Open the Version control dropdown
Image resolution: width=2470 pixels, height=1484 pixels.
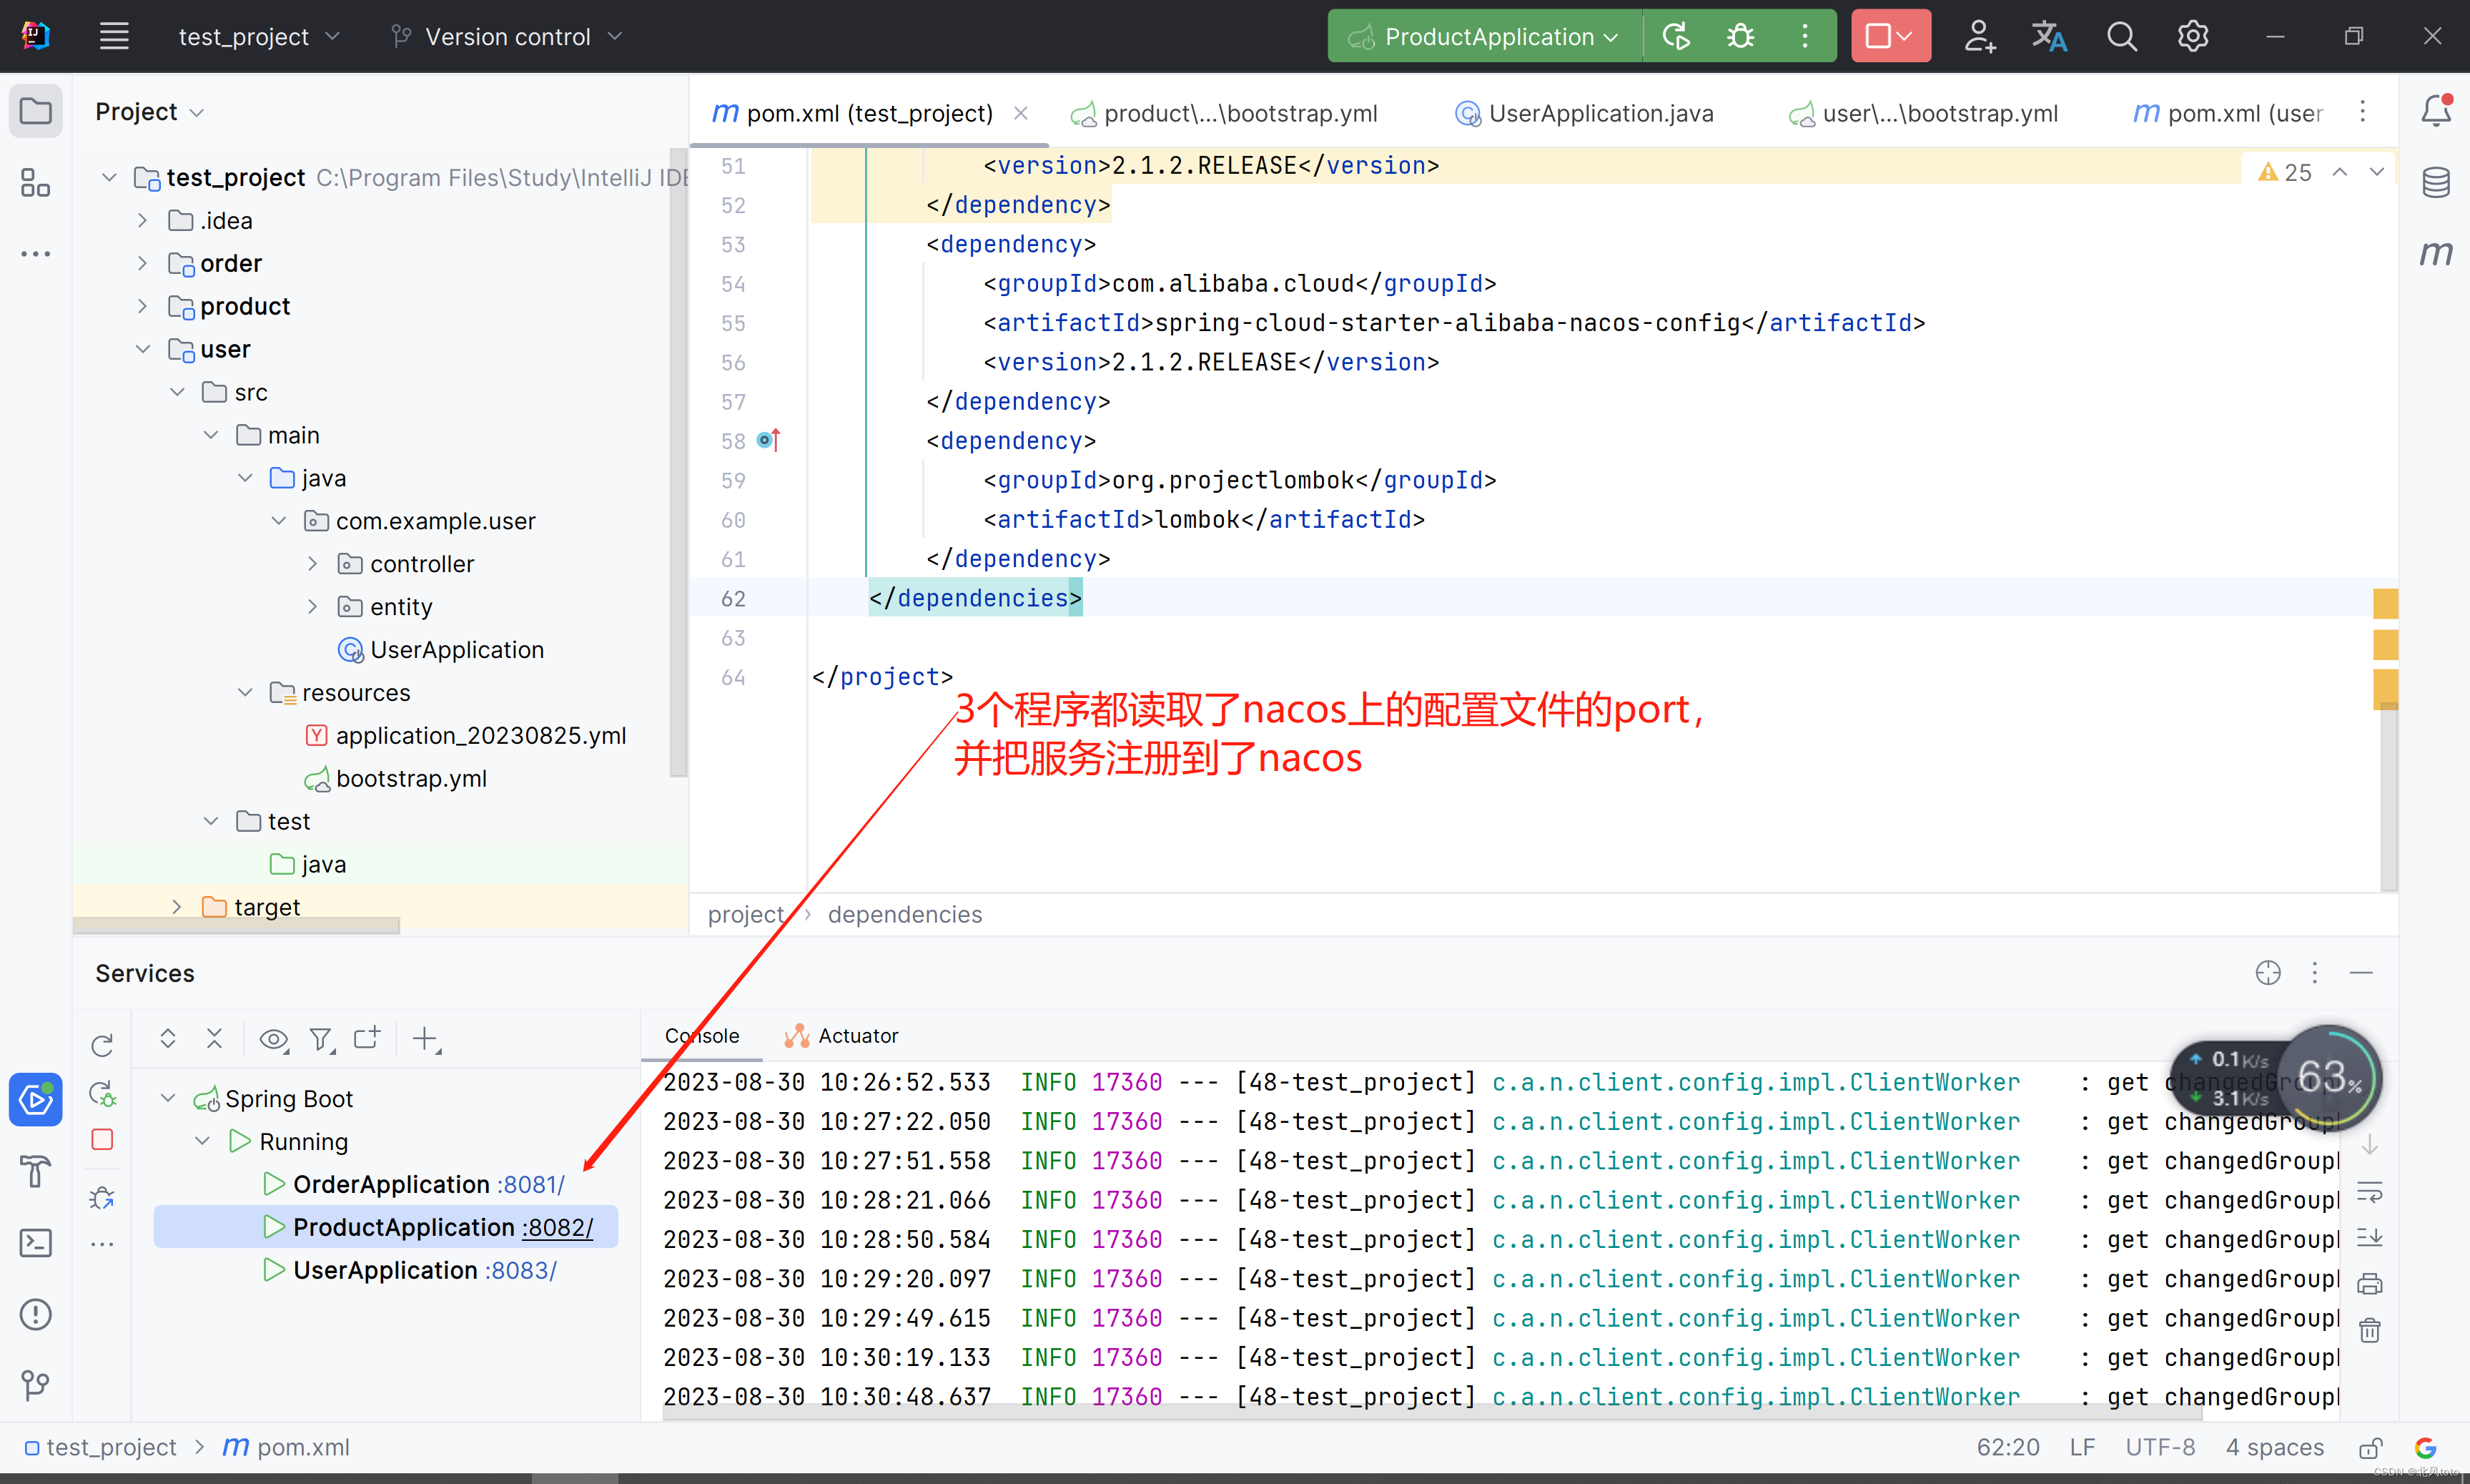pyautogui.click(x=507, y=36)
